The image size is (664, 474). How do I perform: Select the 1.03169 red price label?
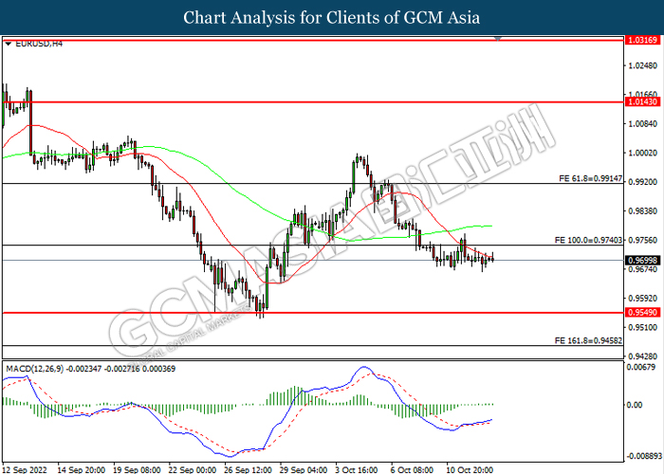pos(642,40)
